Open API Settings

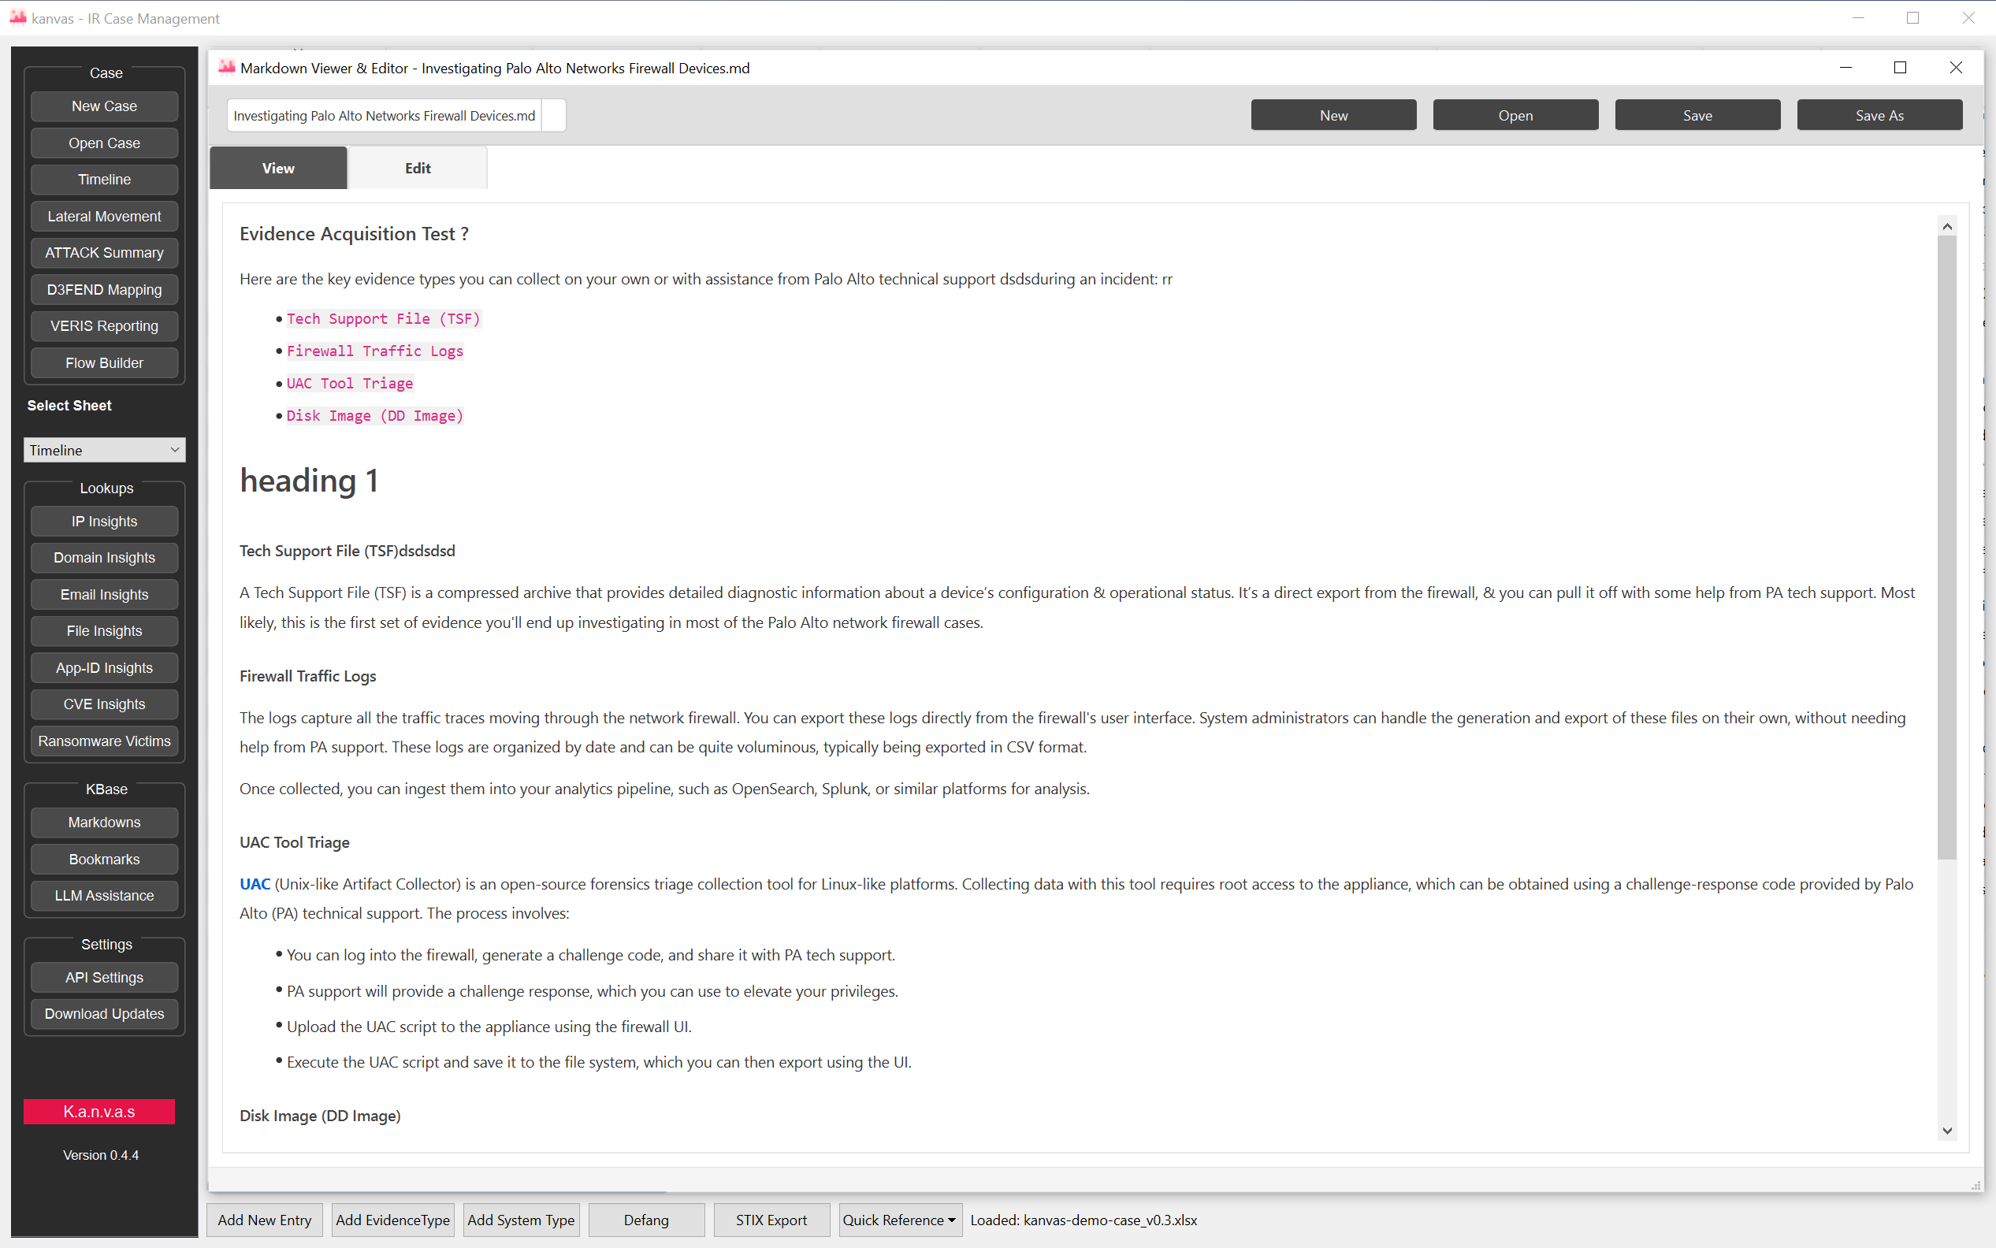(x=104, y=976)
